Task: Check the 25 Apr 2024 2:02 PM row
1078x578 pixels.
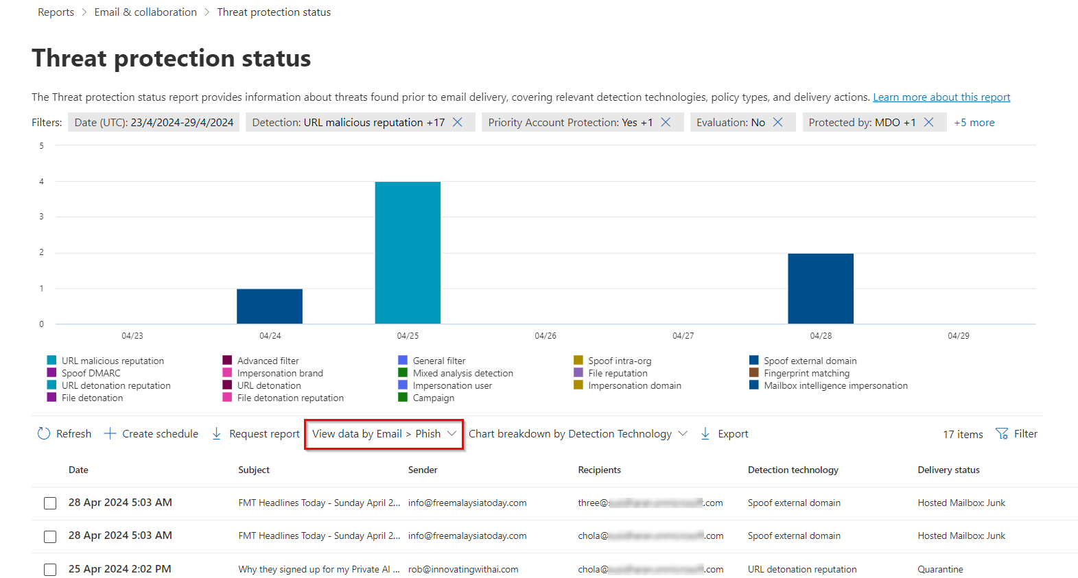Action: [50, 570]
